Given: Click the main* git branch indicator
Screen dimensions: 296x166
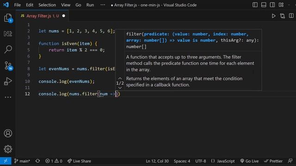Looking at the screenshot, I should pos(22,161).
